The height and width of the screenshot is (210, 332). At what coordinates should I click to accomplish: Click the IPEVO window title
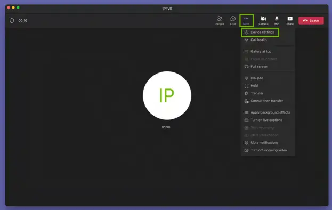tap(167, 9)
